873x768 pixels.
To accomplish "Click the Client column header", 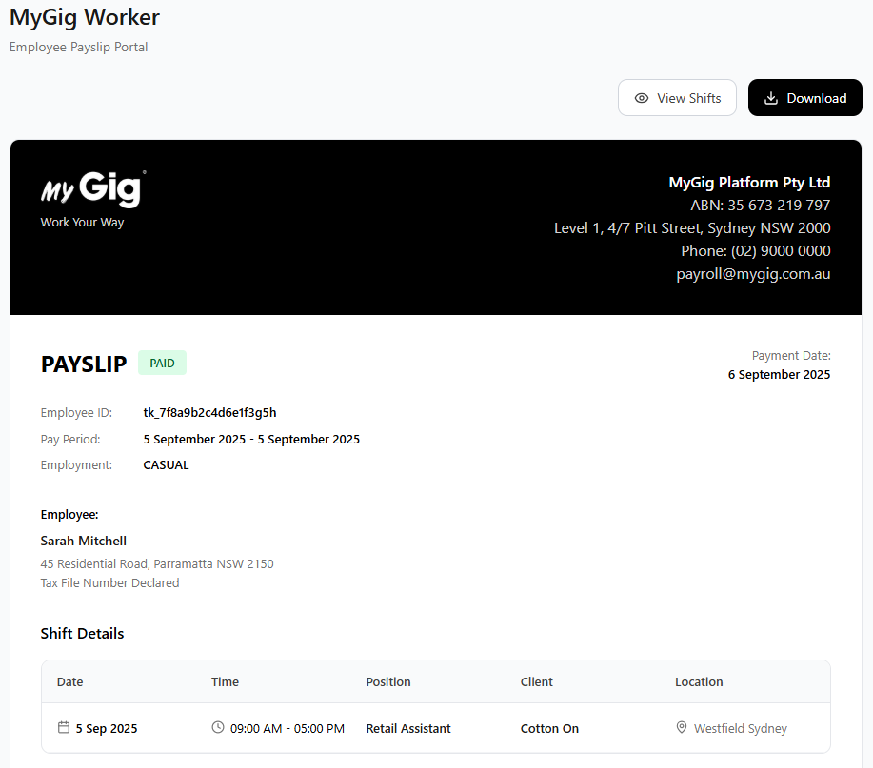I will (x=537, y=681).
